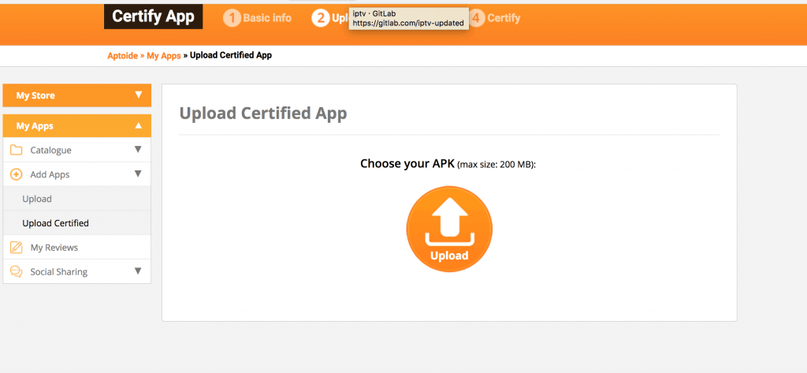Expand the My Store panel arrow

click(x=138, y=95)
